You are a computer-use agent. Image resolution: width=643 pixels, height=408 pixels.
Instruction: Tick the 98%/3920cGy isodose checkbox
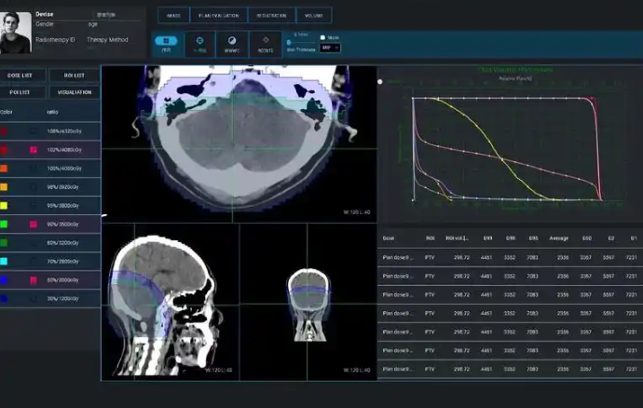(x=34, y=187)
